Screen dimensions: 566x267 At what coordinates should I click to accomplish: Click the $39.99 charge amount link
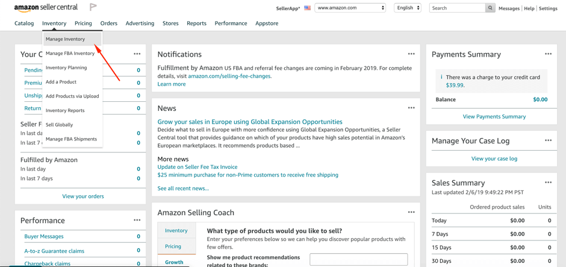click(x=455, y=86)
